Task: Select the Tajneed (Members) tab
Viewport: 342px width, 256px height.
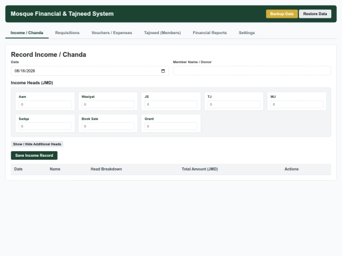Action: point(162,33)
